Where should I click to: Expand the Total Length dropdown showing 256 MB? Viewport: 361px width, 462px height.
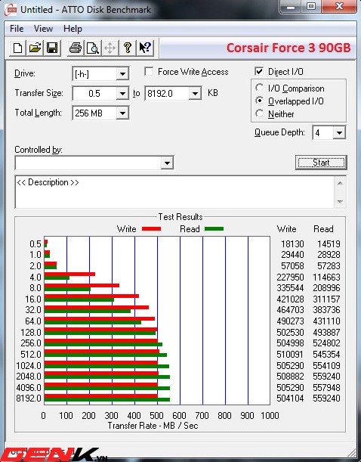[122, 113]
